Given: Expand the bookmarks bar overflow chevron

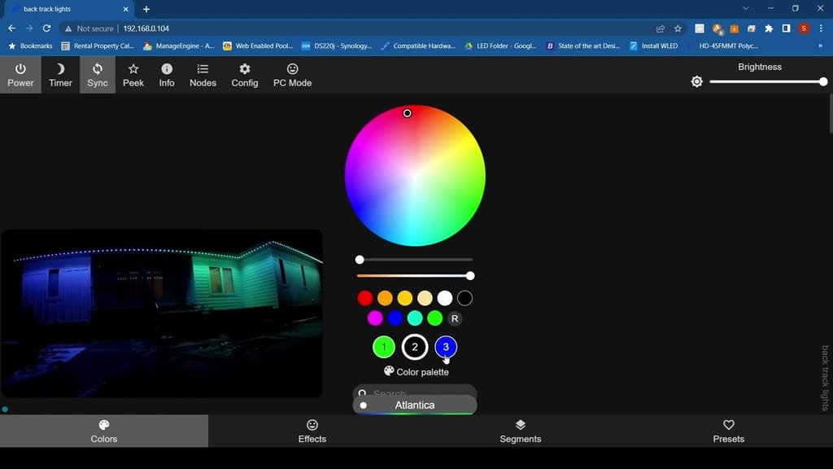Looking at the screenshot, I should [x=820, y=46].
